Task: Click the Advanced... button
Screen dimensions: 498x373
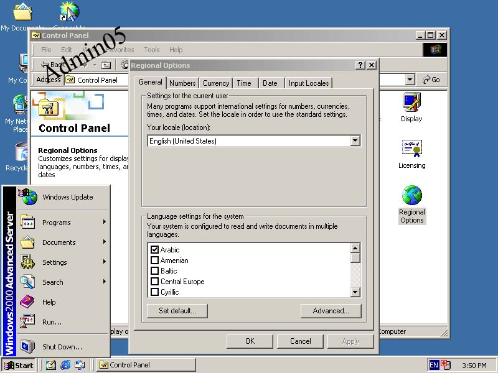Action: [x=331, y=311]
